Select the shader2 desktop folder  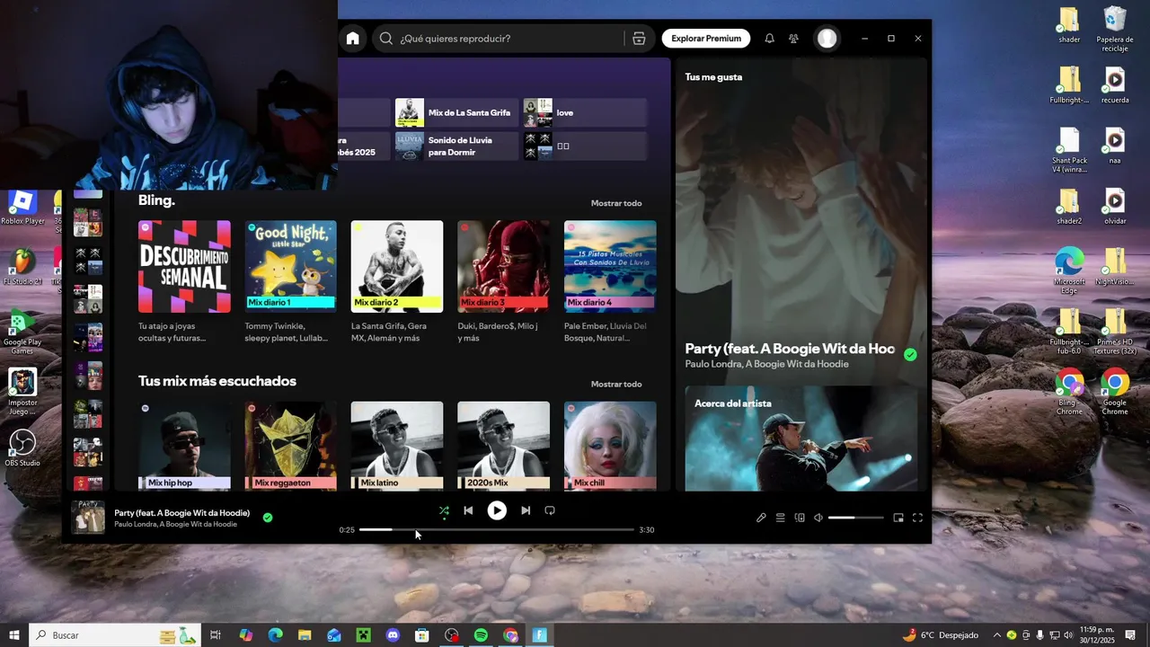pyautogui.click(x=1069, y=206)
